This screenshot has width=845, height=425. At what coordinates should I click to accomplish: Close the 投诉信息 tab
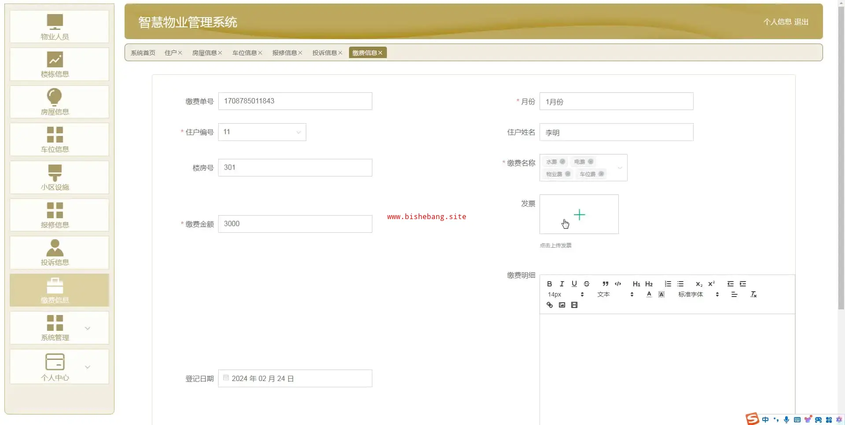pyautogui.click(x=340, y=53)
